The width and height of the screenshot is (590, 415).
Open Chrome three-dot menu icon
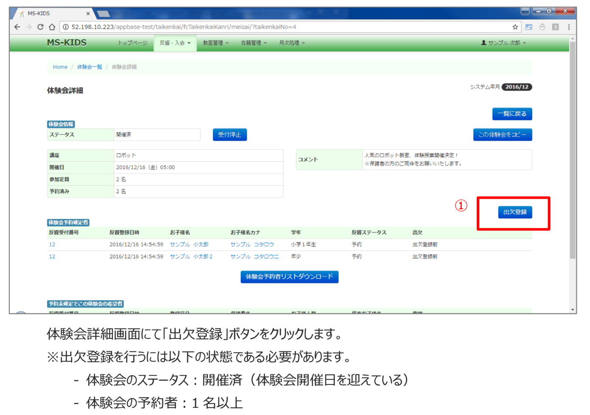click(569, 27)
